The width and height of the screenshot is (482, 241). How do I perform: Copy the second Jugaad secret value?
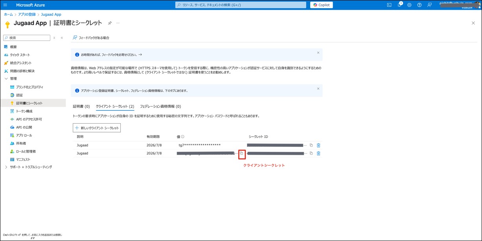pos(241,153)
